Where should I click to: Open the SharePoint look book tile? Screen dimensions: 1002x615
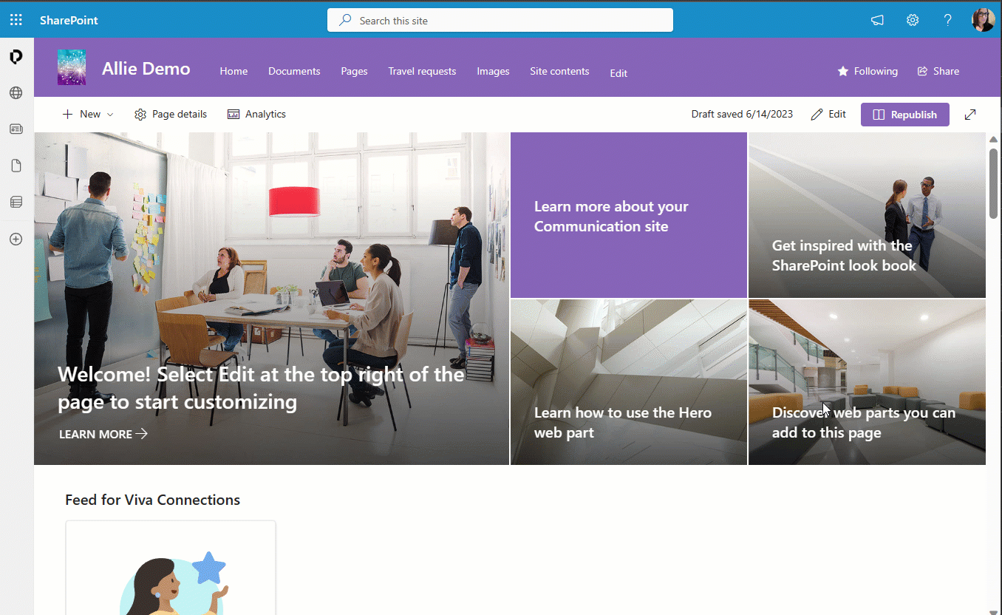[x=867, y=215]
